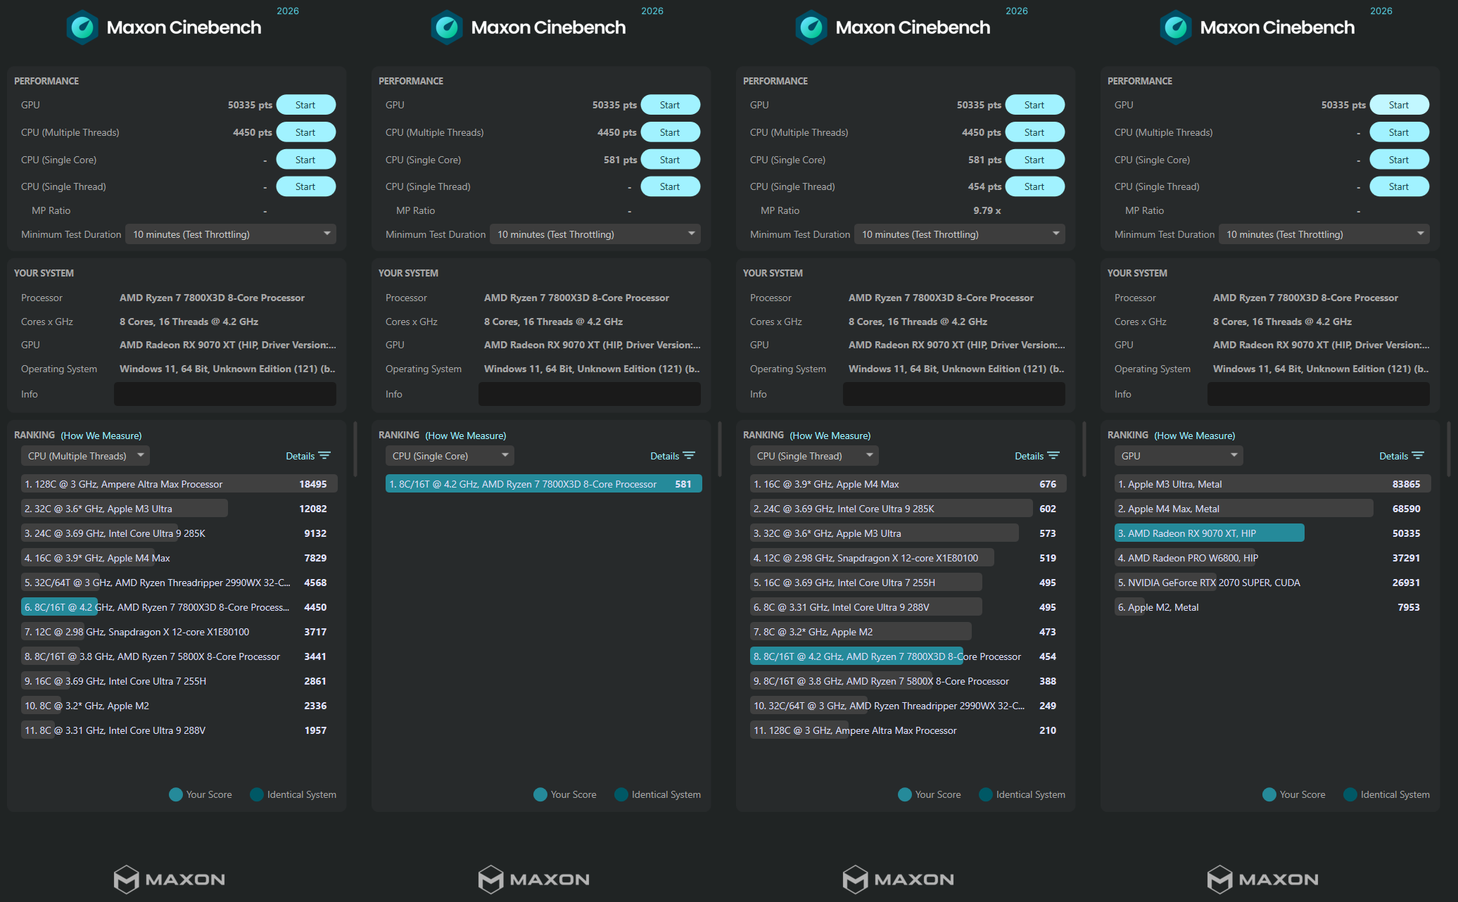Image resolution: width=1458 pixels, height=902 pixels.
Task: Click the Info text field in the second window
Action: 590,394
